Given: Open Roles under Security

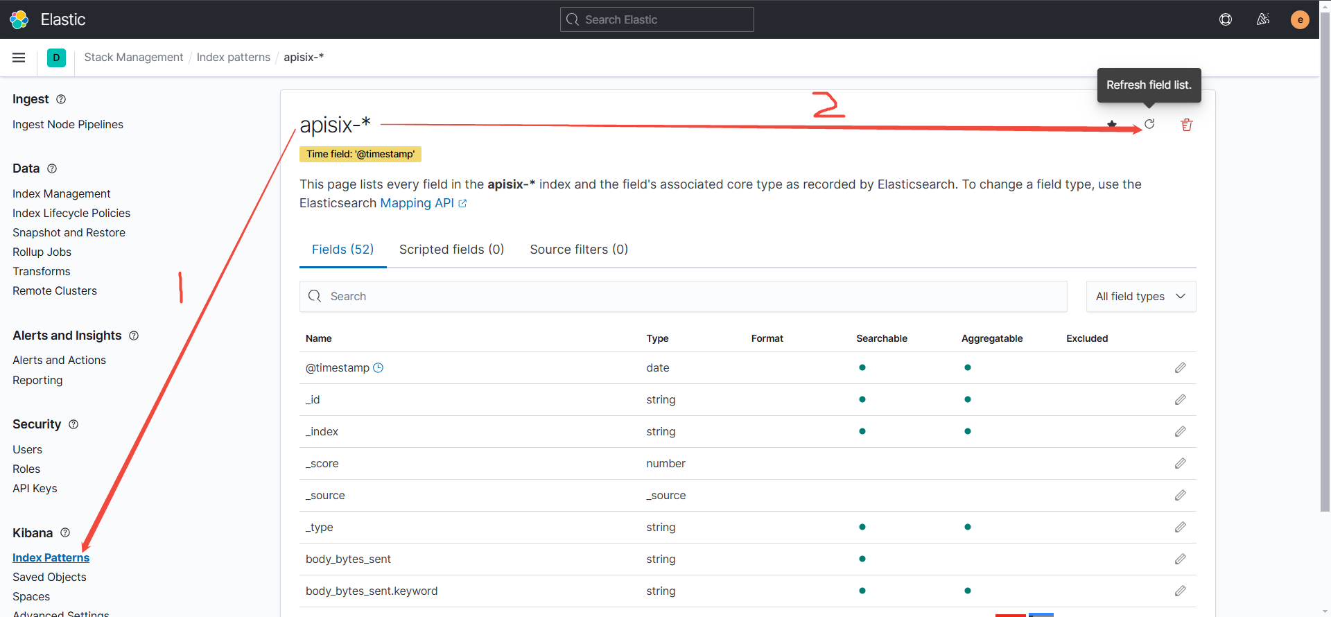Looking at the screenshot, I should coord(26,469).
